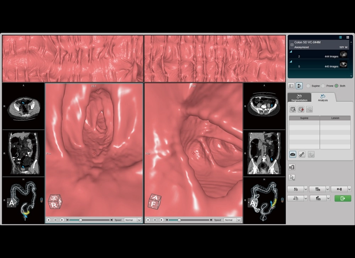Click the left fly-through progress slider handle
Screen dimensions: 355x258
click(x=81, y=220)
